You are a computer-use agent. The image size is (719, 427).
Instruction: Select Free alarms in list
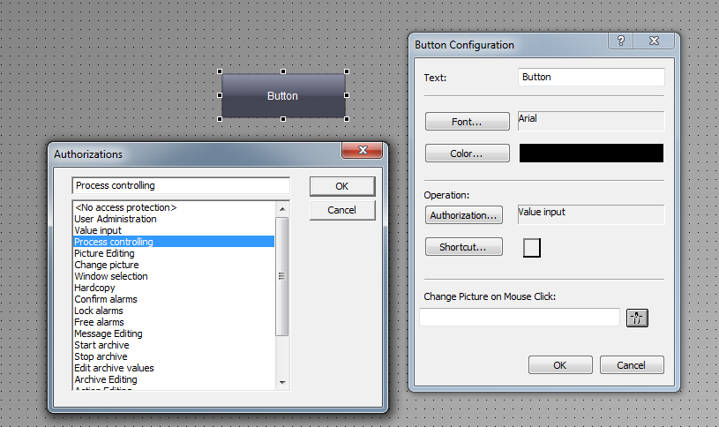(x=174, y=322)
